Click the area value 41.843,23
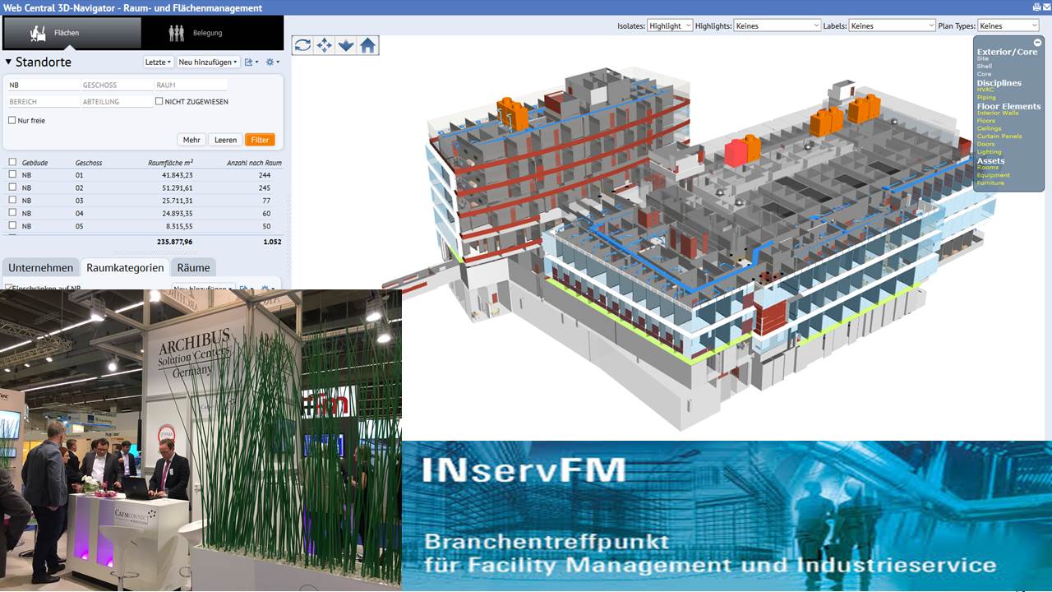Viewport: 1052px width, 592px height. point(178,175)
